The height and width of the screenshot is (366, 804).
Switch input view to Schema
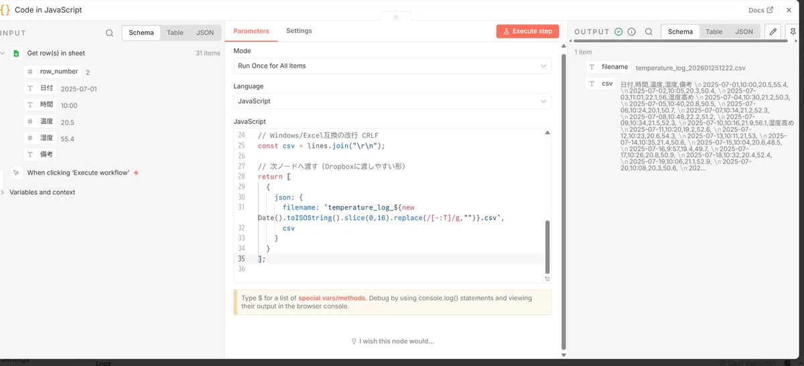[141, 32]
